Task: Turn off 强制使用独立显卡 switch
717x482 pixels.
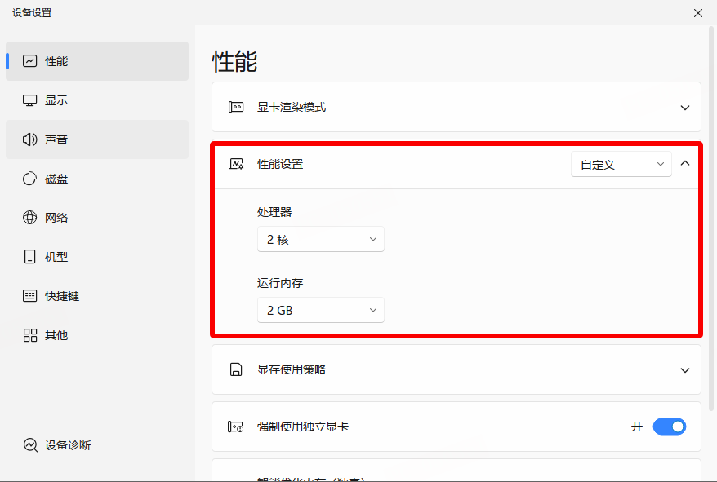Action: [669, 427]
